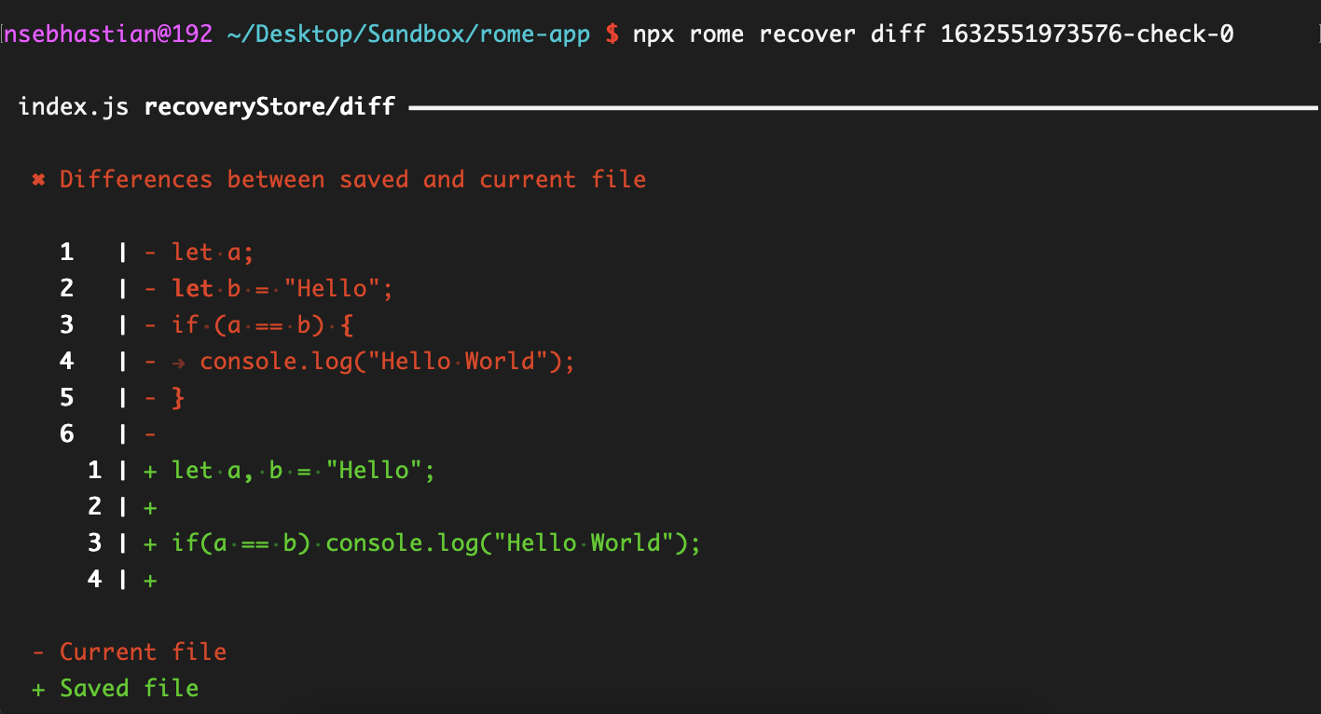This screenshot has height=714, width=1321.
Task: Click the red minus beside Current file
Action: pos(38,652)
